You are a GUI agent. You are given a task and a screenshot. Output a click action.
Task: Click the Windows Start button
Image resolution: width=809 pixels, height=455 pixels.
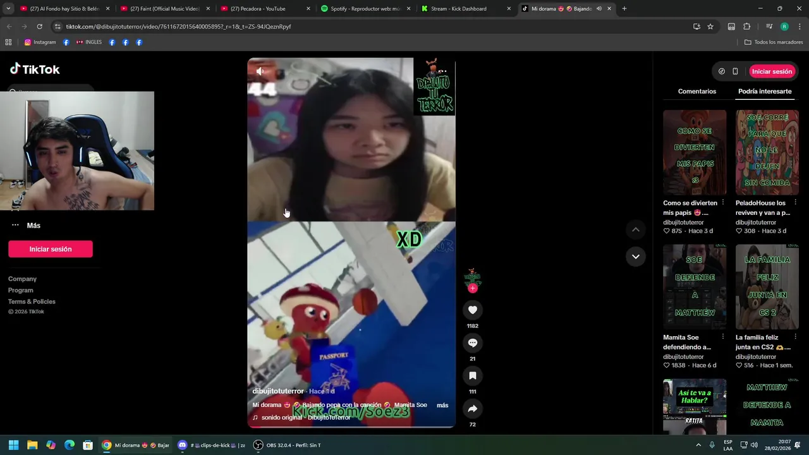click(x=13, y=445)
